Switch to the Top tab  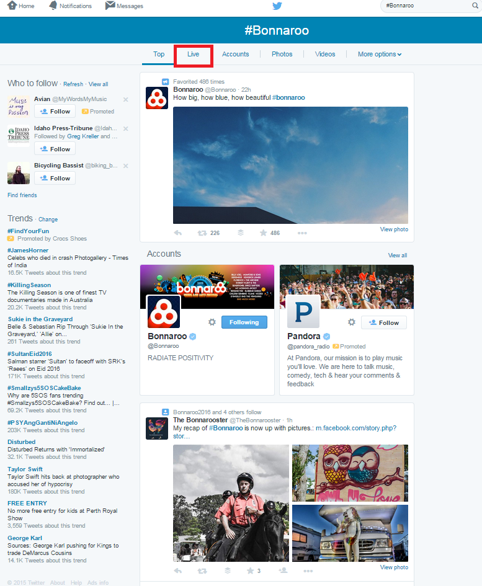click(x=159, y=54)
